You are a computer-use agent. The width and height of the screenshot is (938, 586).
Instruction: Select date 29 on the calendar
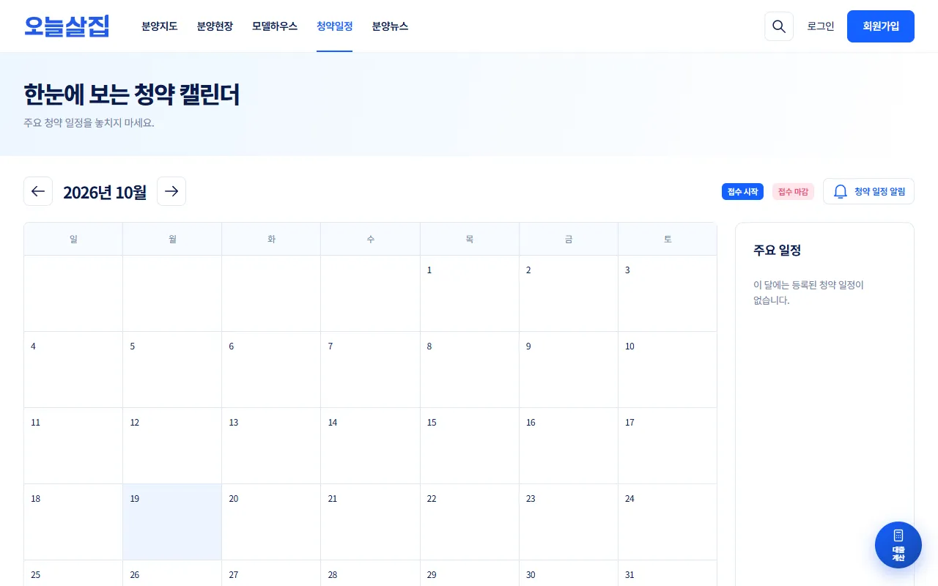click(x=469, y=574)
